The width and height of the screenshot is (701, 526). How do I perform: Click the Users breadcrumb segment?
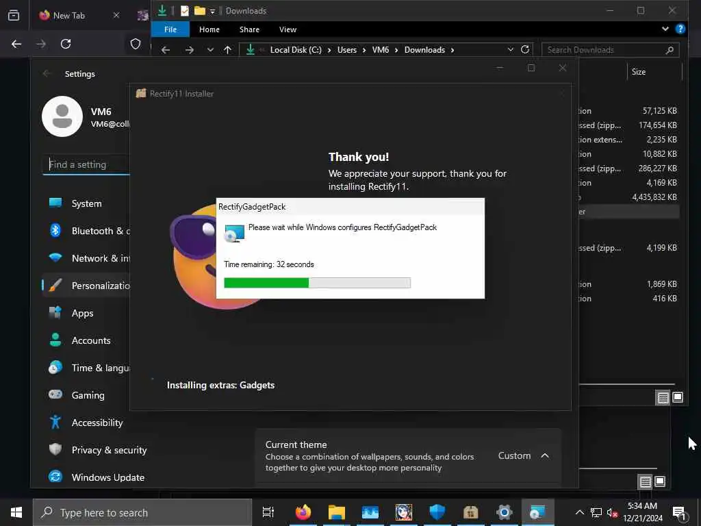(347, 49)
